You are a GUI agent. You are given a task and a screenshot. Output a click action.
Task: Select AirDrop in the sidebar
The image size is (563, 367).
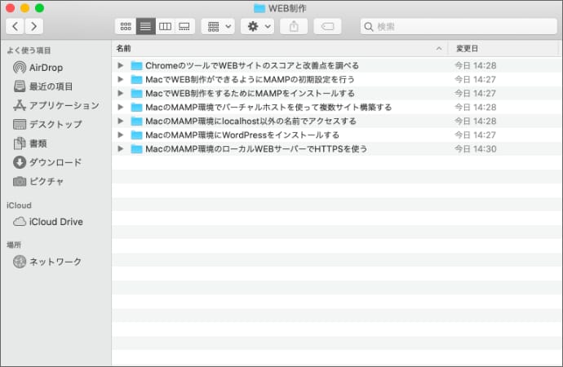point(46,68)
